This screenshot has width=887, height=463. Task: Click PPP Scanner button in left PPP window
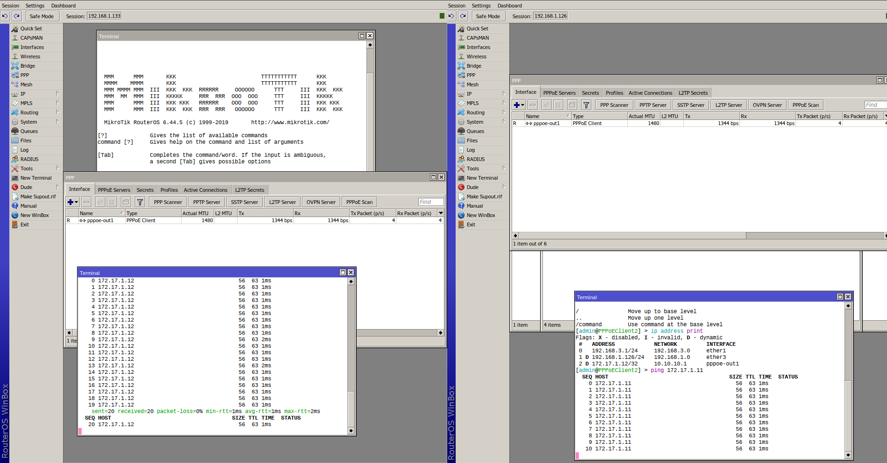168,202
